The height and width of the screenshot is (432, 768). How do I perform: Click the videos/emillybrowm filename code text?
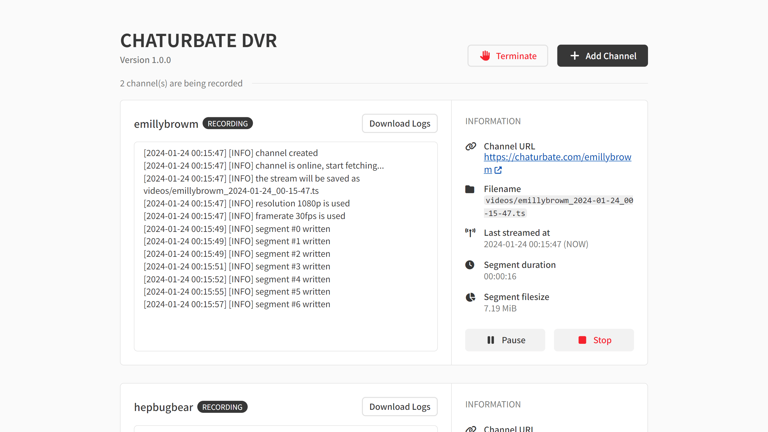(x=559, y=201)
